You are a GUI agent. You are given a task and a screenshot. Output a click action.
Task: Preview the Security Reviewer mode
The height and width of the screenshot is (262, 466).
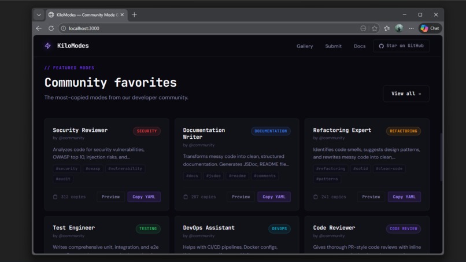coord(110,197)
